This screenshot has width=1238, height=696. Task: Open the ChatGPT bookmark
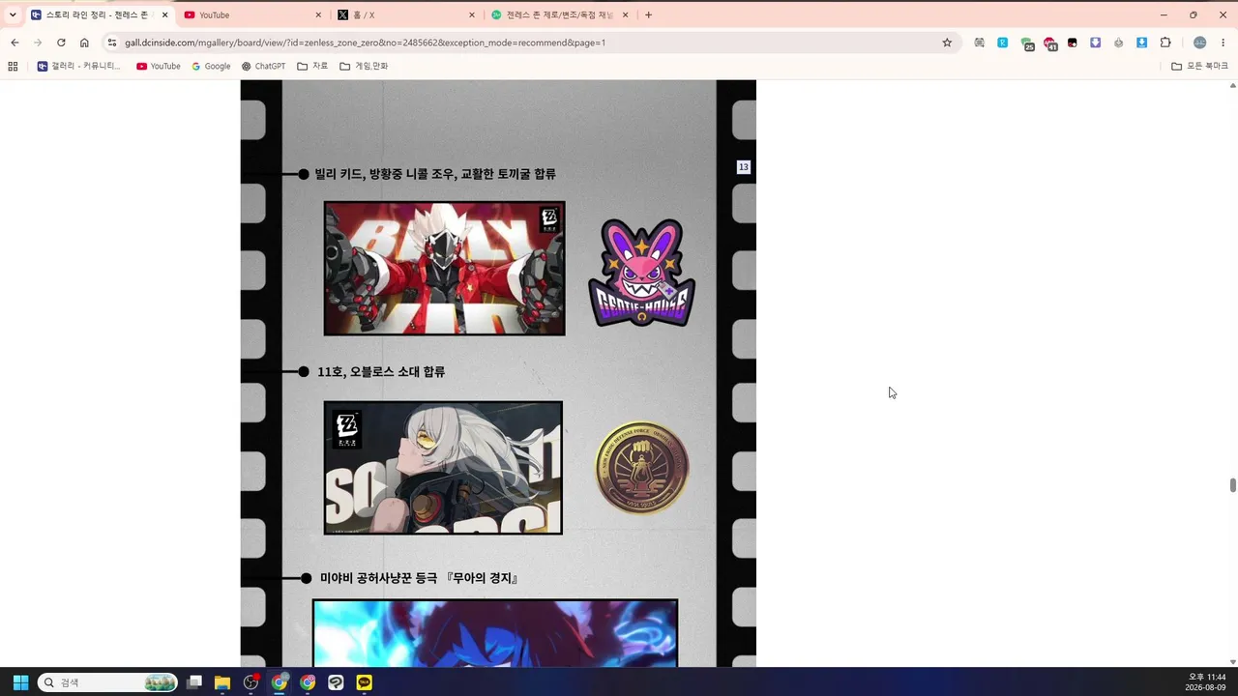pos(263,67)
